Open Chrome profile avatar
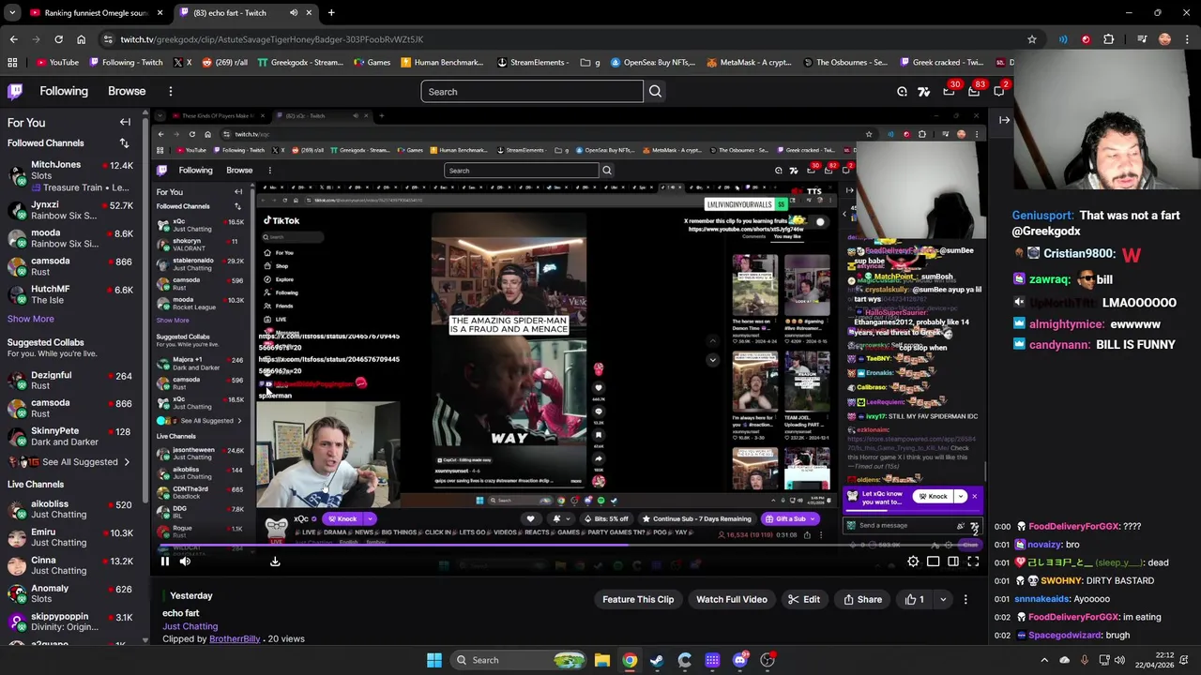Viewport: 1201px width, 675px height. (x=1164, y=39)
